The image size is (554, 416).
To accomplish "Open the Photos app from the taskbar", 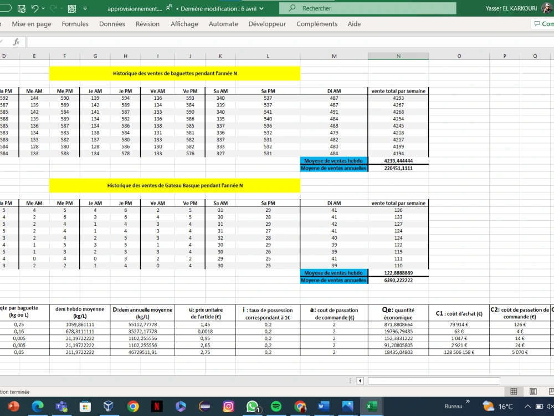I will [348, 407].
